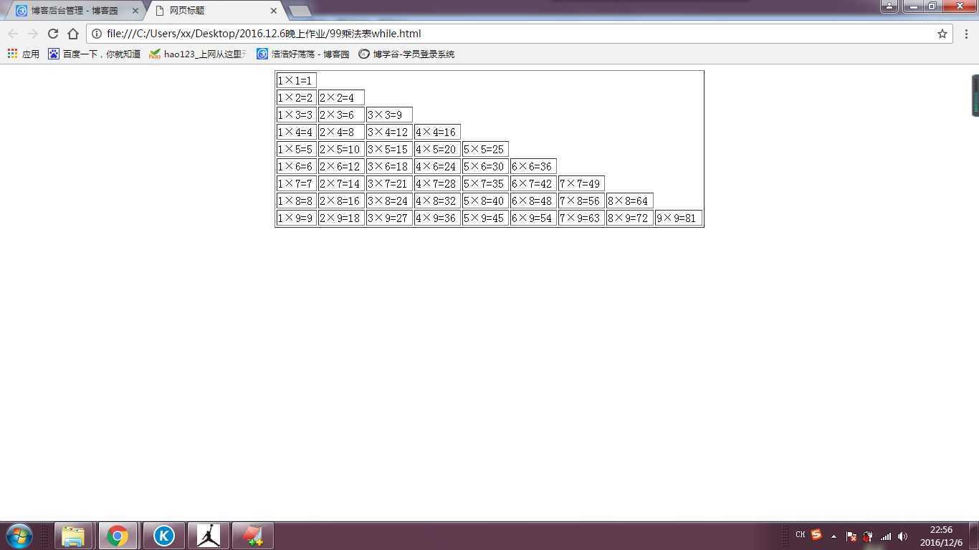Click the table cell 1×5=5

coord(297,149)
